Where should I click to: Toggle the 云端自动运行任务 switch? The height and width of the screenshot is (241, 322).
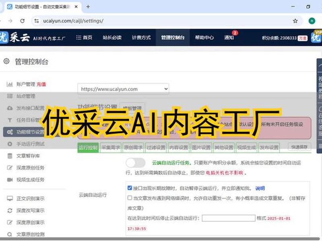(136, 163)
